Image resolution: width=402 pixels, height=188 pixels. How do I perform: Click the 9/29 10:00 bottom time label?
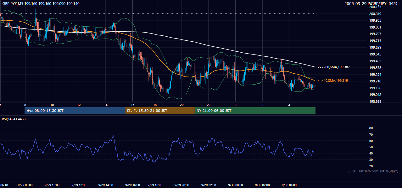click(52, 185)
